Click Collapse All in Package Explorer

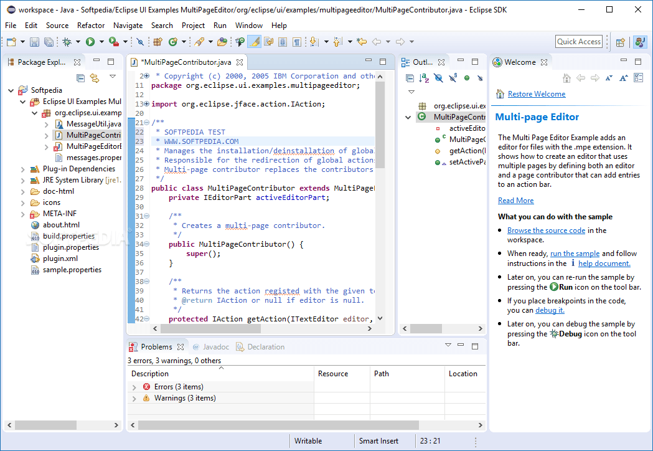click(80, 78)
